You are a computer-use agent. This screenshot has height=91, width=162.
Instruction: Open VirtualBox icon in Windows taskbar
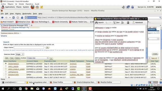84,89
